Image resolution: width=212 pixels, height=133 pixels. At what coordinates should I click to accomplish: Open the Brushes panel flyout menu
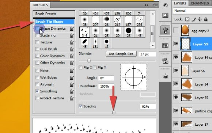[x=155, y=5]
